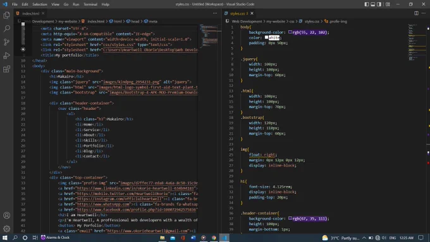The width and height of the screenshot is (430, 242).
Task: Click the VS Code logo in title bar
Action: pos(5,4)
